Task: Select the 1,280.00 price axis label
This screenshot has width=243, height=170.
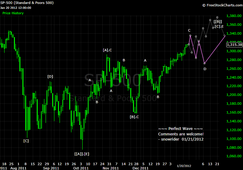Action: pos(234,60)
